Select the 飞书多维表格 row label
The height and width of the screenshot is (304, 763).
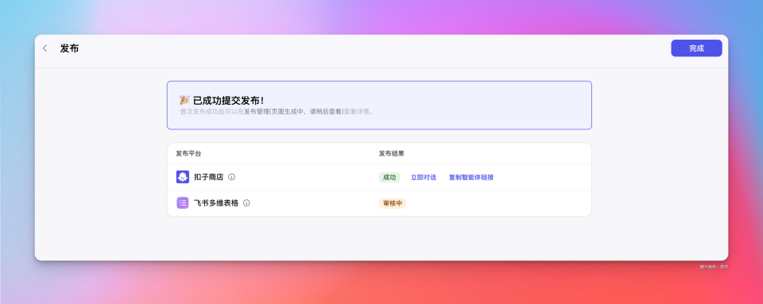click(x=216, y=203)
